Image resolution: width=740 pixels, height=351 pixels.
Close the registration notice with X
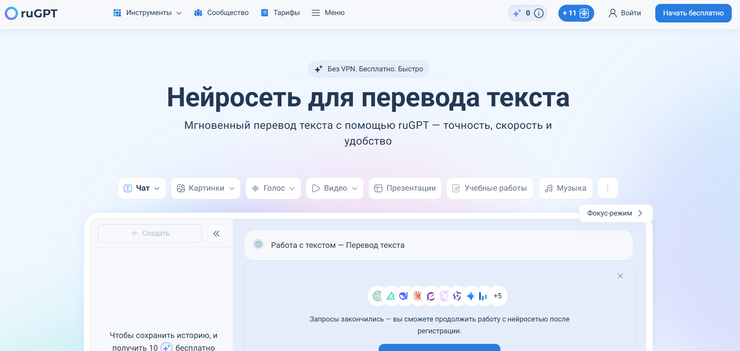click(x=620, y=276)
